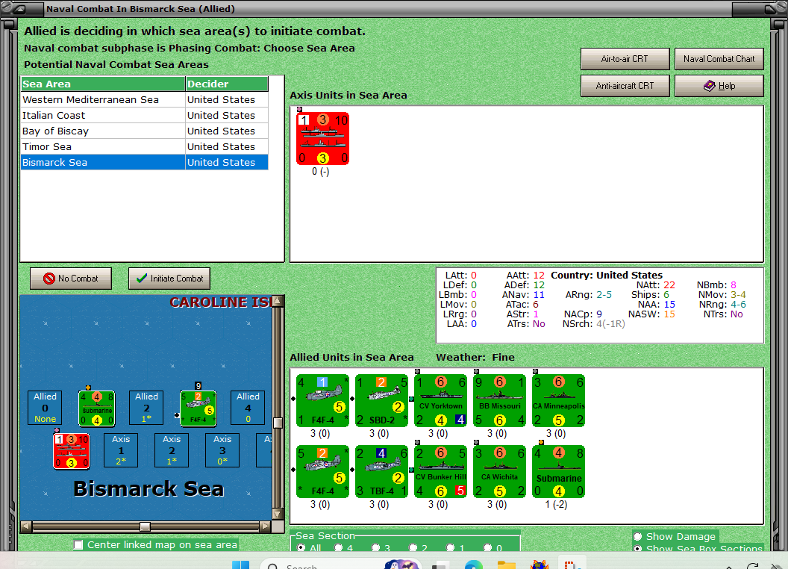Select the Show Damage option
This screenshot has width=788, height=569.
click(639, 536)
